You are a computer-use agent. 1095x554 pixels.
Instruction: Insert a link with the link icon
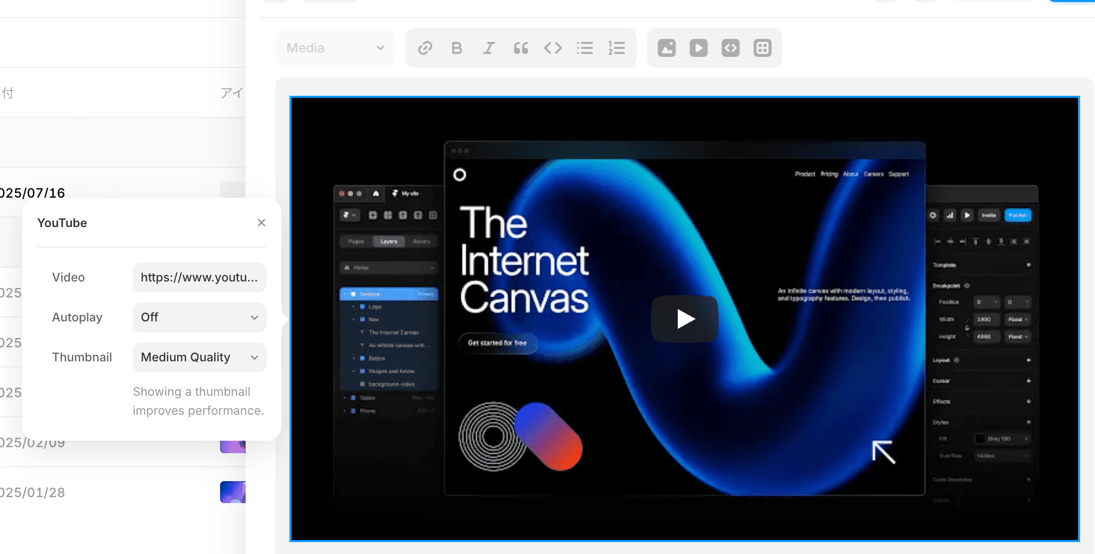pos(425,48)
